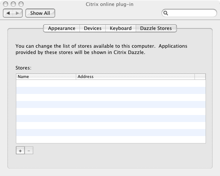Select the Keyboard tab
The height and width of the screenshot is (176, 220).
click(121, 28)
